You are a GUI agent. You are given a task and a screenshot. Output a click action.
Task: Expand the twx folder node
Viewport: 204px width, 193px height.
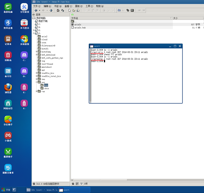click(36, 79)
